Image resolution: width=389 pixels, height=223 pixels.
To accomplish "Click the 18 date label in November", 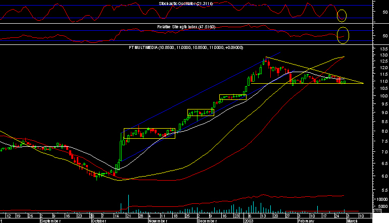I will [x=175, y=216].
